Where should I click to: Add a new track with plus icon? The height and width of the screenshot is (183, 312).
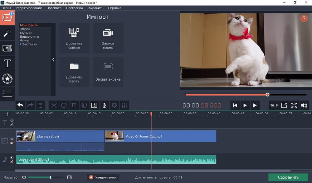point(7,114)
